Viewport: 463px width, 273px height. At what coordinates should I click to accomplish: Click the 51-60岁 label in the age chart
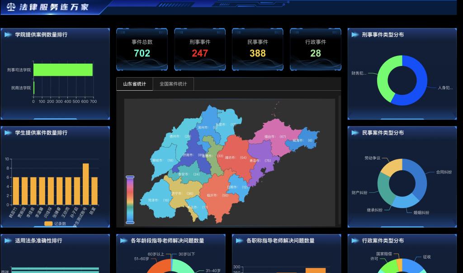142,259
